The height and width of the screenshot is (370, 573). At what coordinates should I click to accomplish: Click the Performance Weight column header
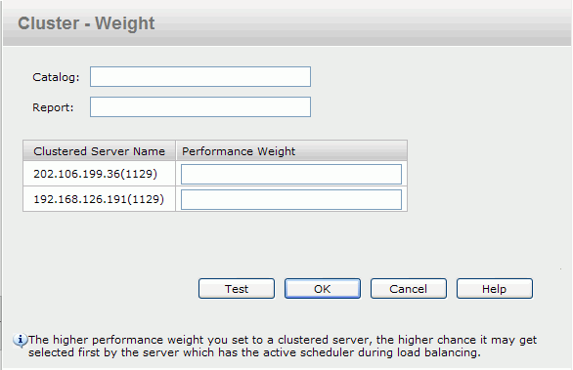pos(291,151)
